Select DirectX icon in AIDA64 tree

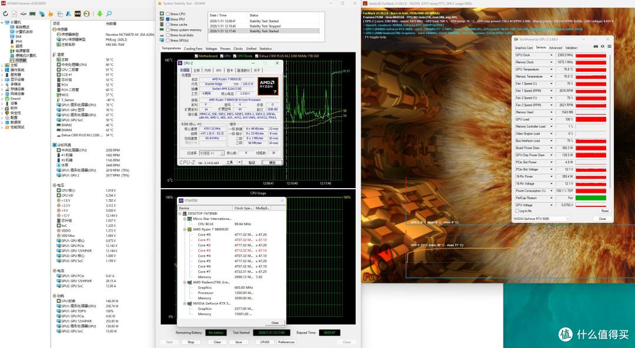(7, 98)
